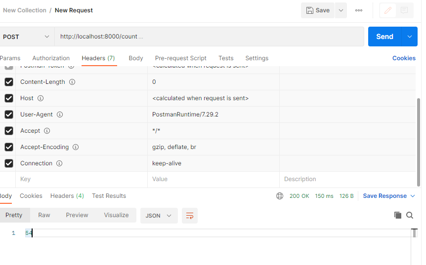
Task: Open the POST method dropdown
Action: coord(26,37)
